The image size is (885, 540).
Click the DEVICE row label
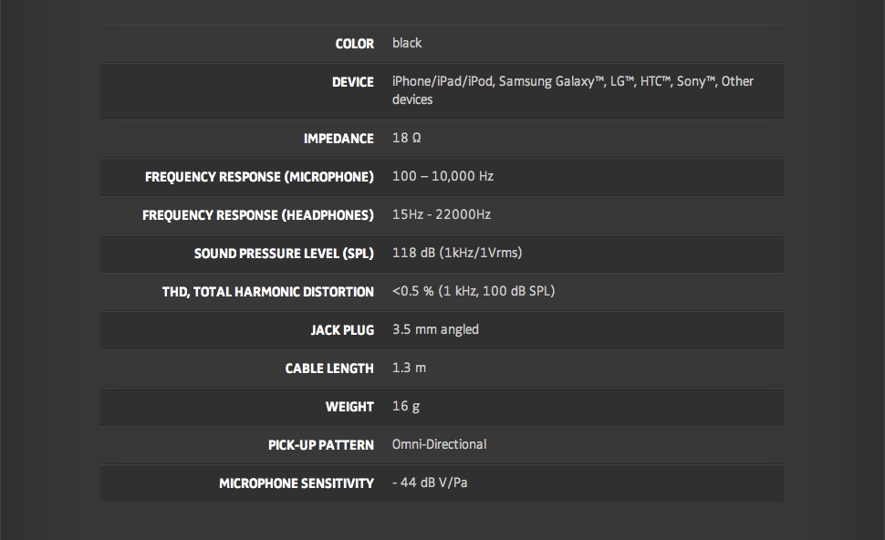[x=352, y=82]
